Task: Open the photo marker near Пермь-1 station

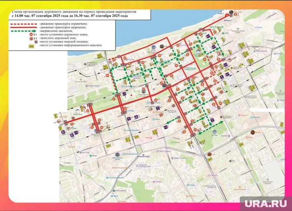Action: 230,12
